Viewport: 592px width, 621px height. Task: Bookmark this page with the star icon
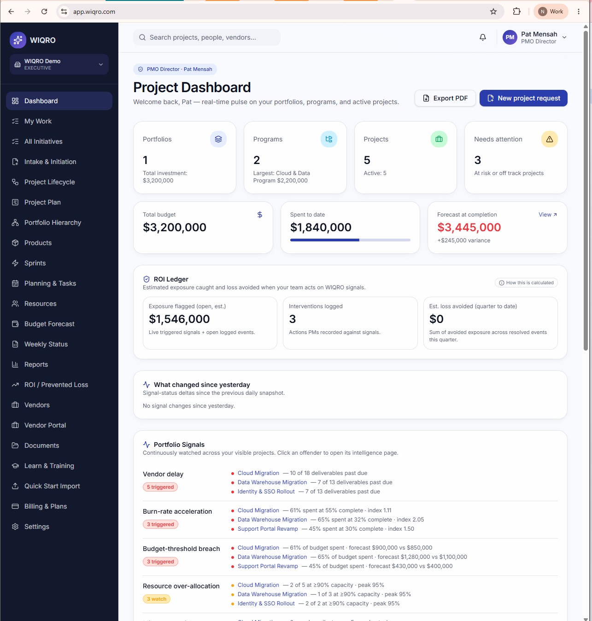click(493, 12)
